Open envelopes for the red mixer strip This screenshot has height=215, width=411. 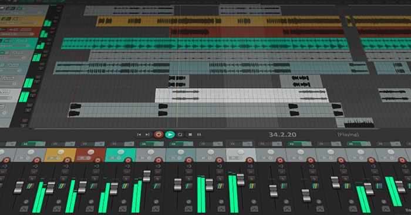coord(90,209)
